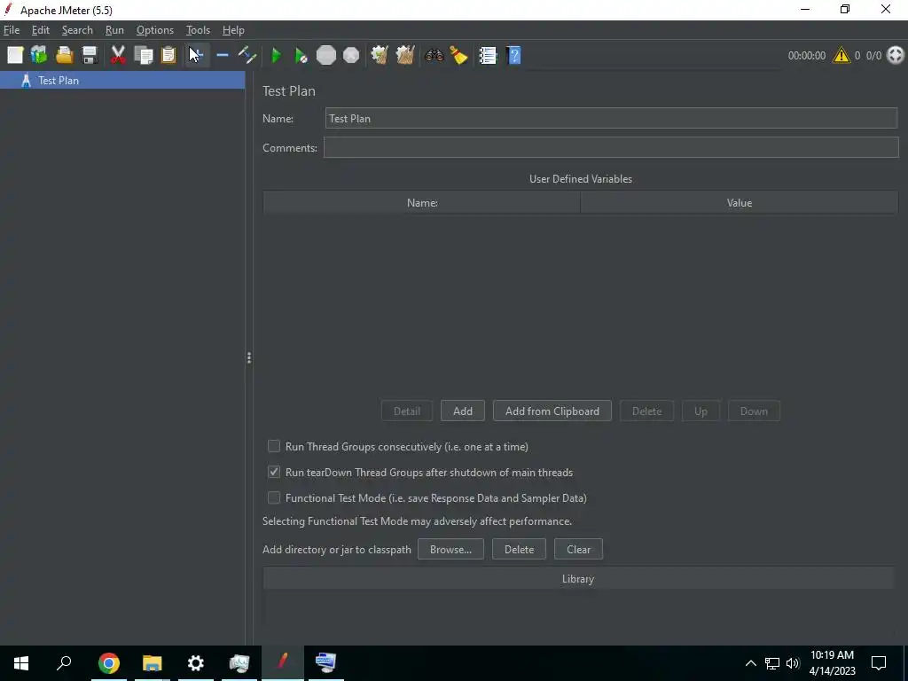Open the notification center icon
Image resolution: width=908 pixels, height=681 pixels.
point(879,663)
